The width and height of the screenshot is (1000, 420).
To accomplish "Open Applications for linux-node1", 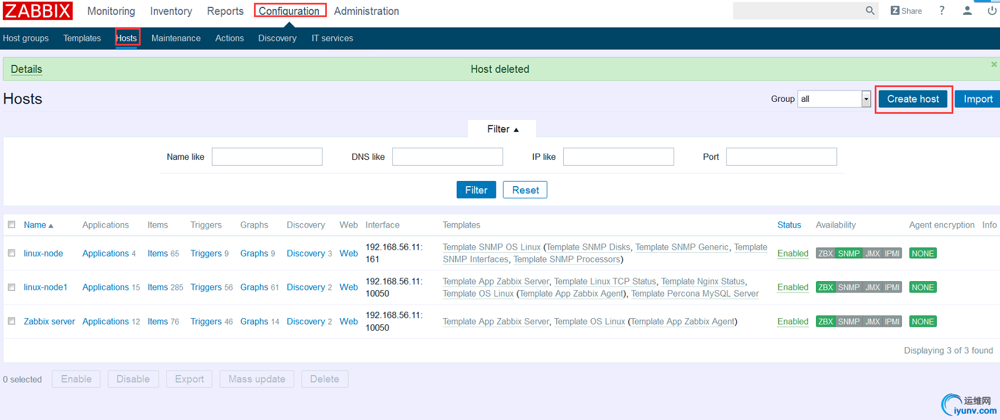I will tap(106, 287).
